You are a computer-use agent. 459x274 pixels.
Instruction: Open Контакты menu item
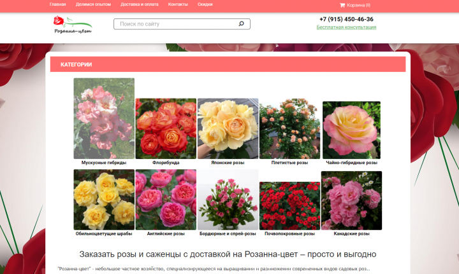178,4
